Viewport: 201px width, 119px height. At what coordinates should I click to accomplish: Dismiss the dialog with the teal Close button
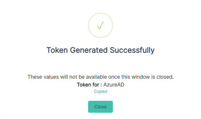100,107
